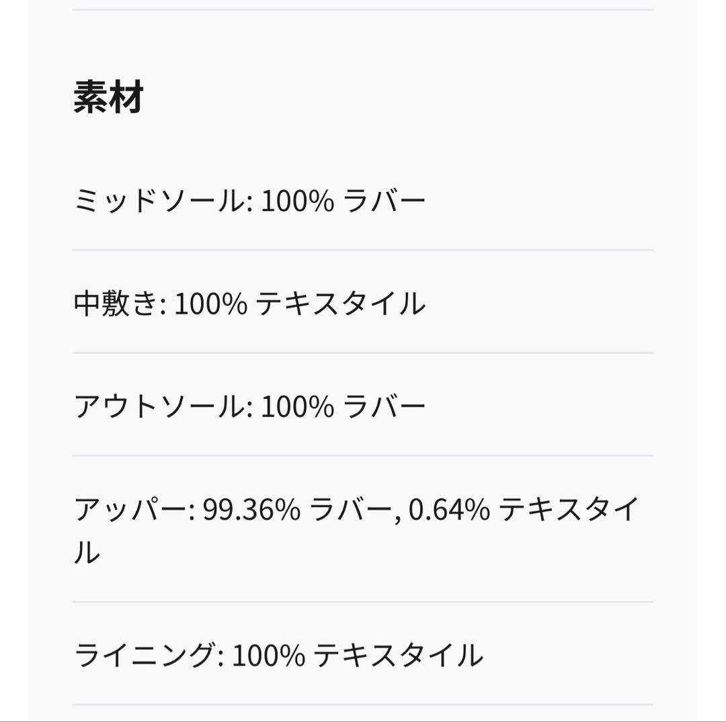Image resolution: width=726 pixels, height=722 pixels.
Task: Click the divider between アウトソール and アッパー rows
Action: [x=363, y=455]
